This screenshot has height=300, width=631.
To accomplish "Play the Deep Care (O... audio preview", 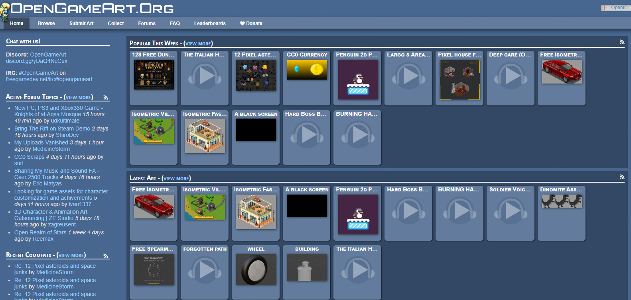I will (511, 76).
